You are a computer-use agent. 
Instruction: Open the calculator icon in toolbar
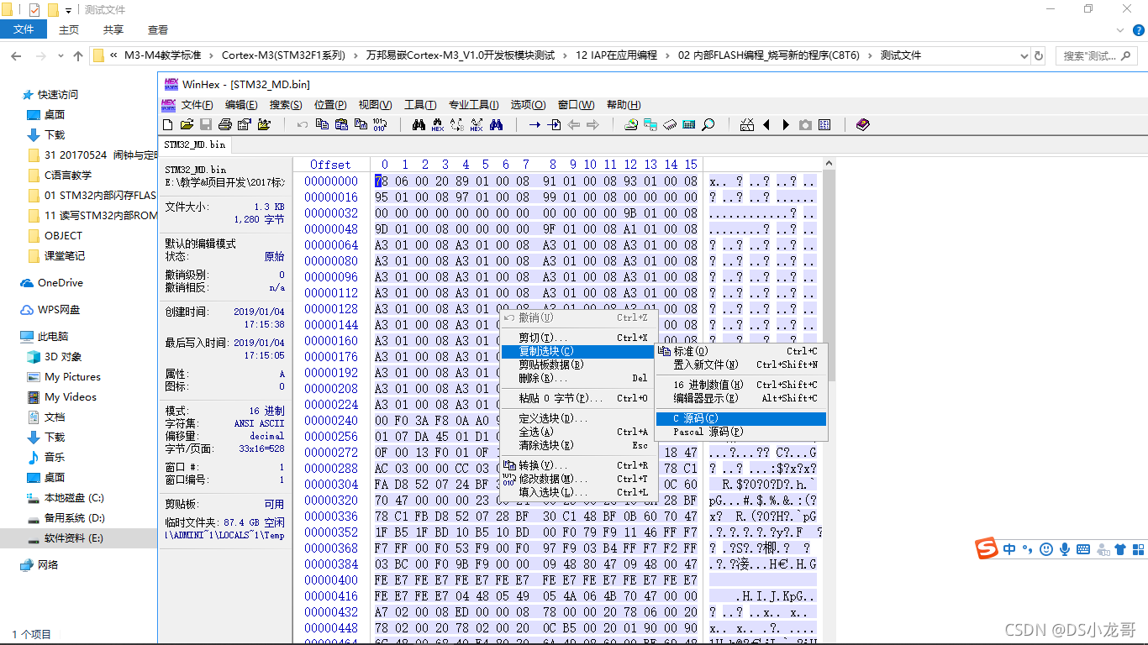tap(689, 124)
